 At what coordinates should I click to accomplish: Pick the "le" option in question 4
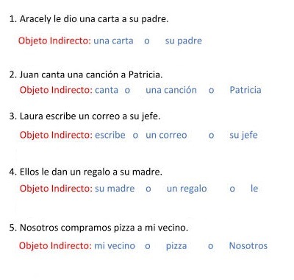point(254,189)
